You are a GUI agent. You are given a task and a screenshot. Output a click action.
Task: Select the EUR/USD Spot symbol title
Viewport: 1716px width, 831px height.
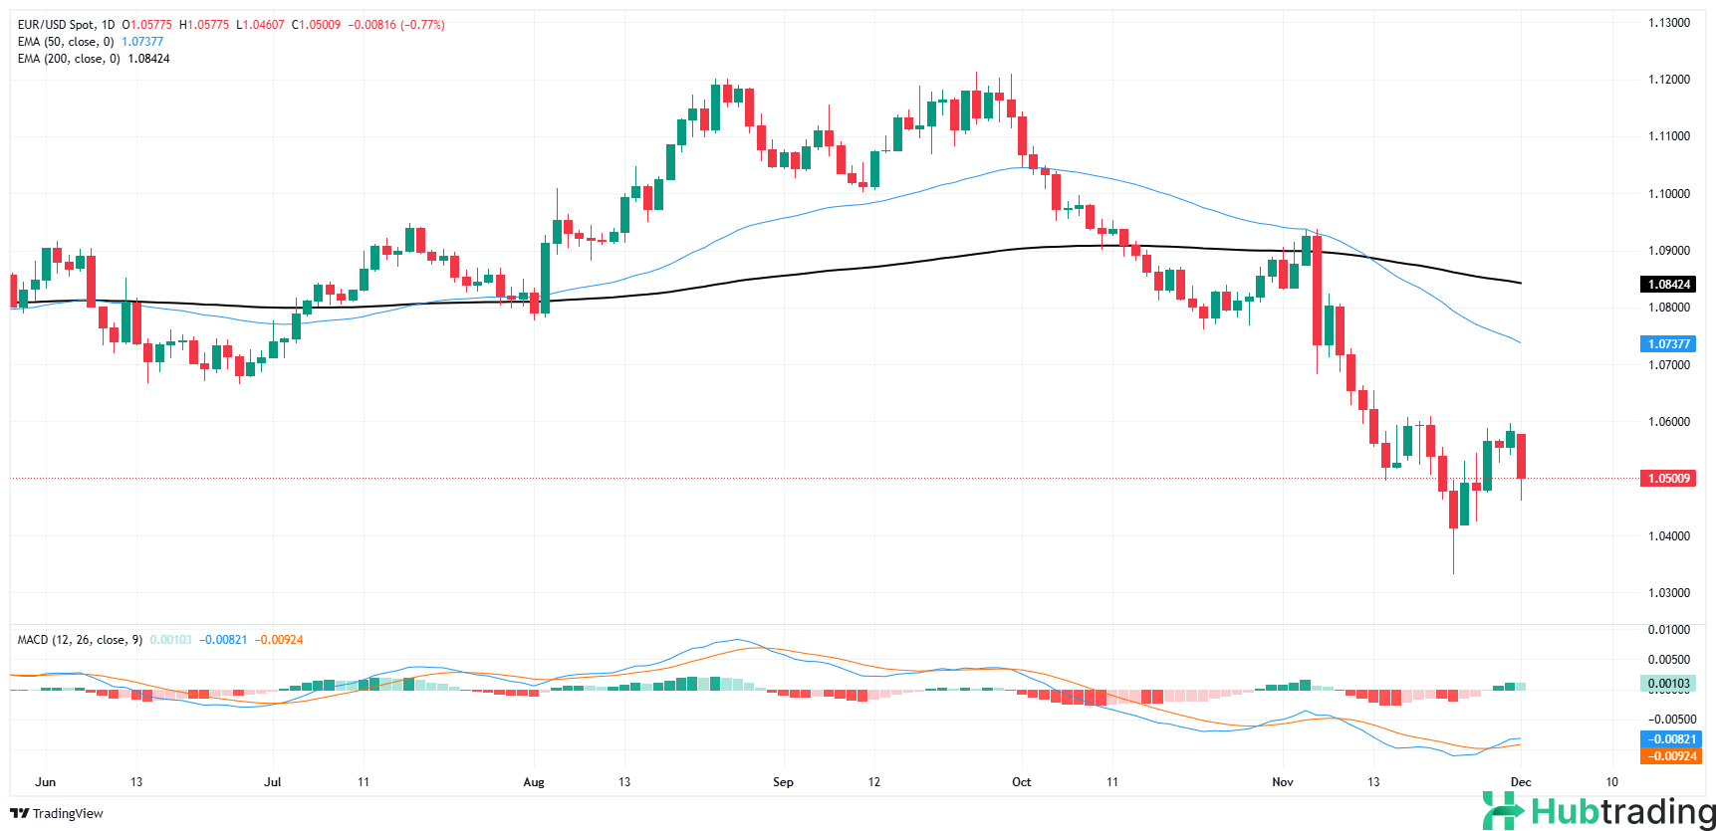[x=57, y=25]
